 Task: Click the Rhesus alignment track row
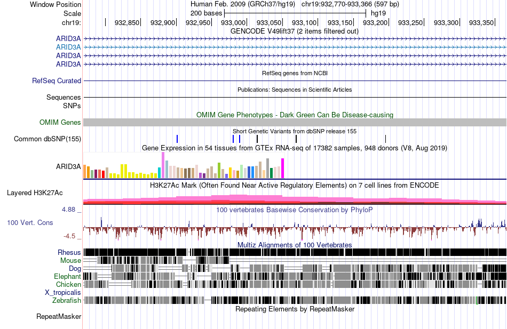pyautogui.click(x=295, y=252)
